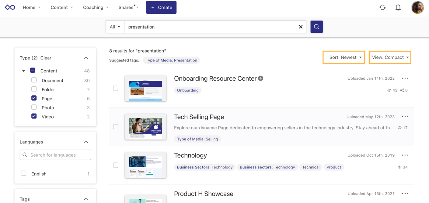Open Tech Selling Page title

199,117
